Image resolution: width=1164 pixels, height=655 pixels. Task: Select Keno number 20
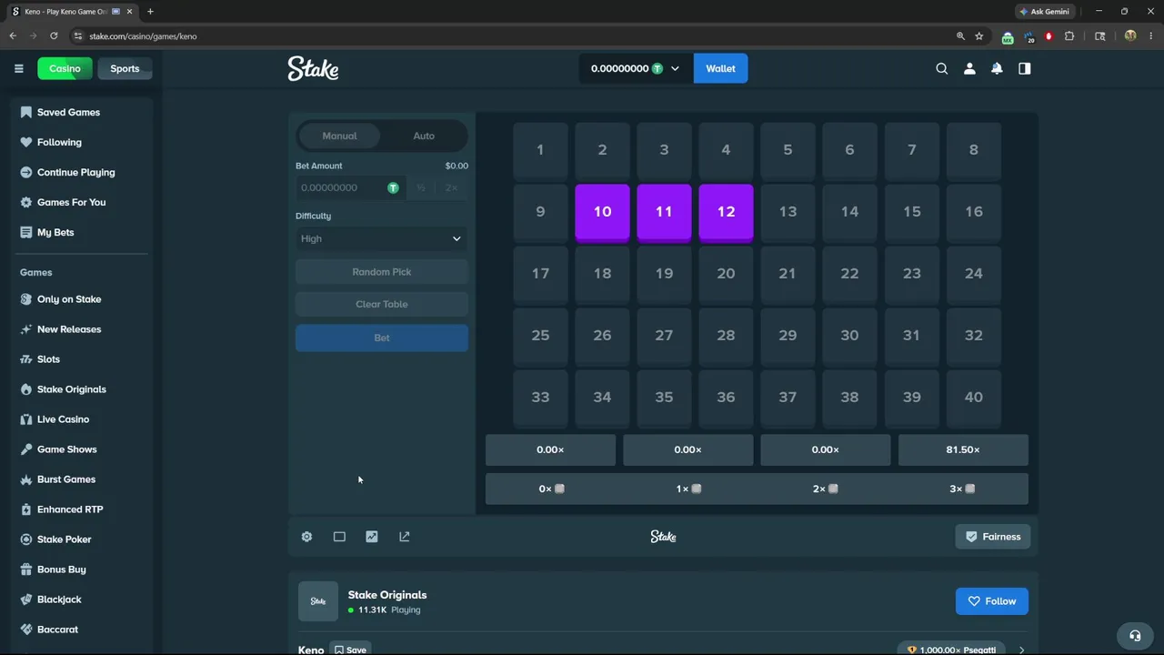(726, 275)
